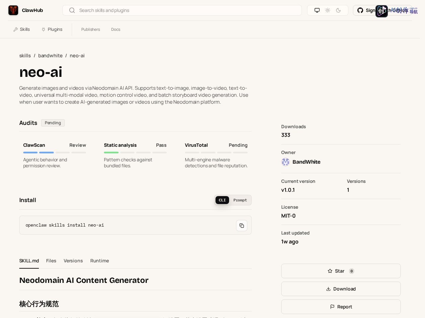Viewport: 425px width, 318px height.
Task: Click the Pending audits badge
Action: (x=53, y=123)
